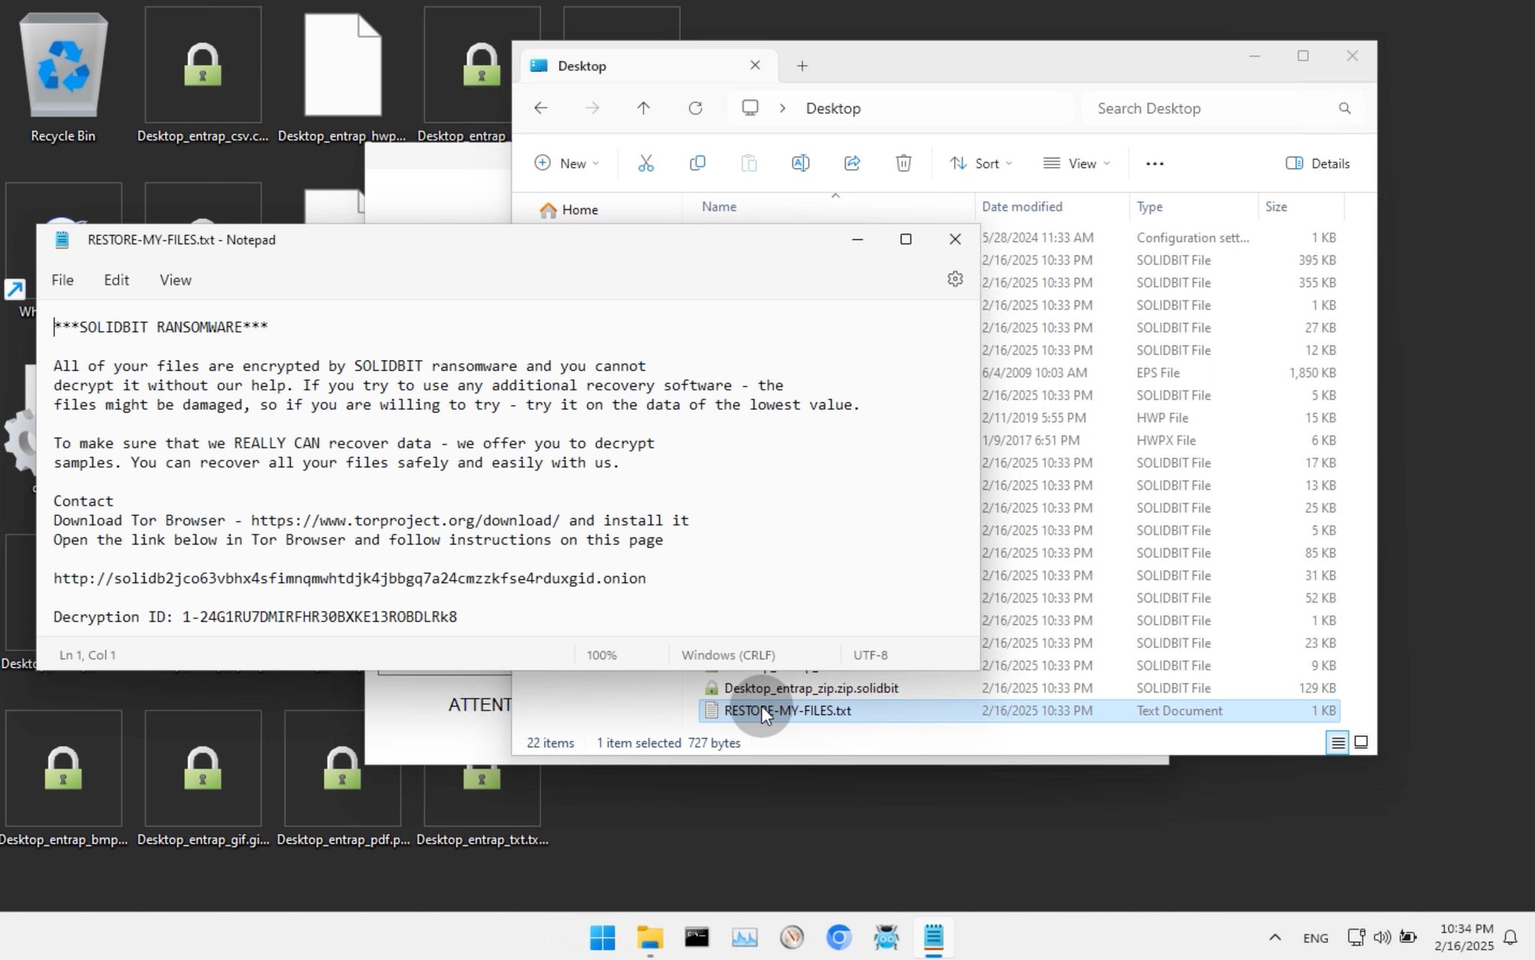This screenshot has width=1535, height=960.
Task: Refresh the Desktop folder view
Action: tap(695, 109)
